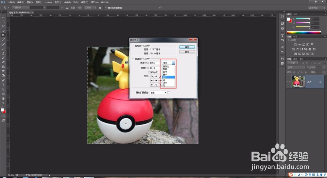
Task: Switch to the 通道 tab
Action: tap(295, 59)
